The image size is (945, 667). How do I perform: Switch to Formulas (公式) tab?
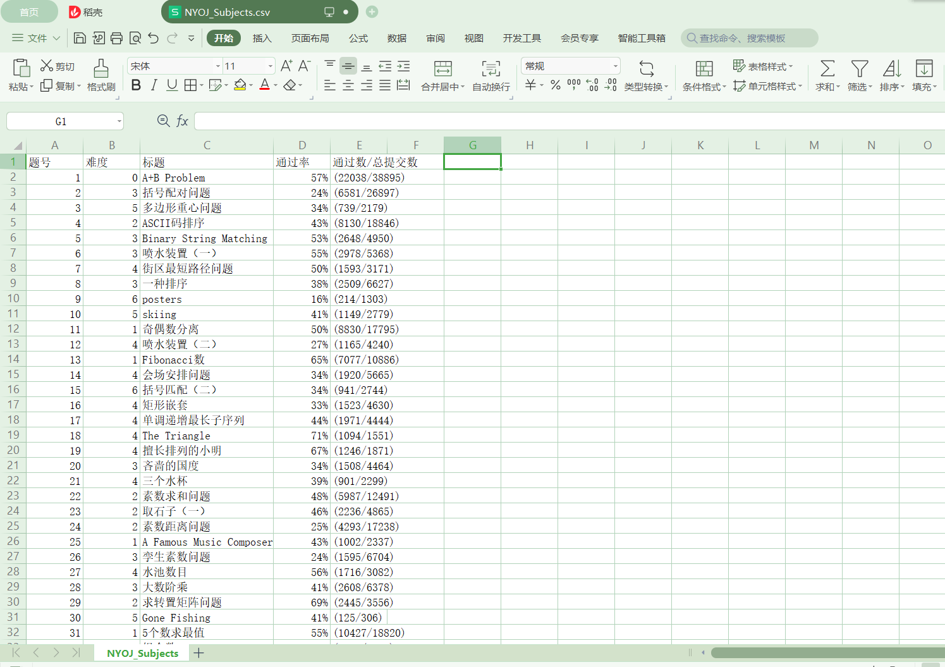click(x=358, y=38)
